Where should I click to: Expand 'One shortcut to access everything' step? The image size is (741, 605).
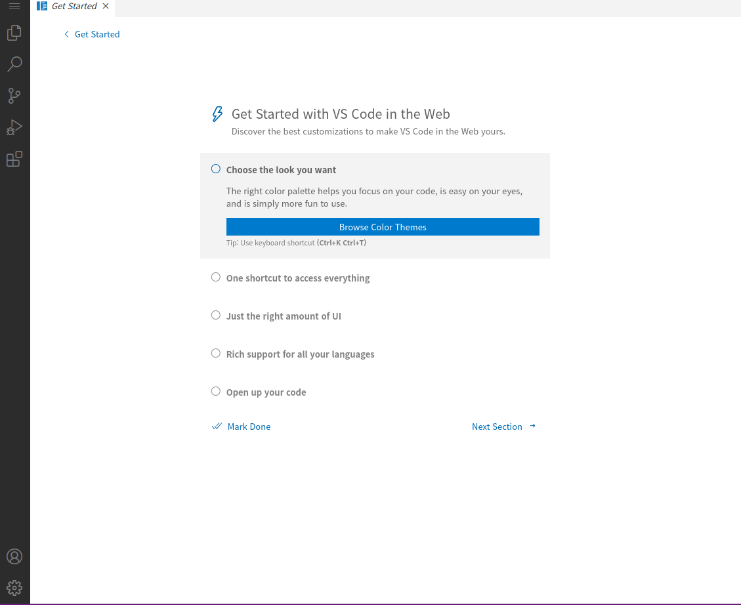click(298, 278)
